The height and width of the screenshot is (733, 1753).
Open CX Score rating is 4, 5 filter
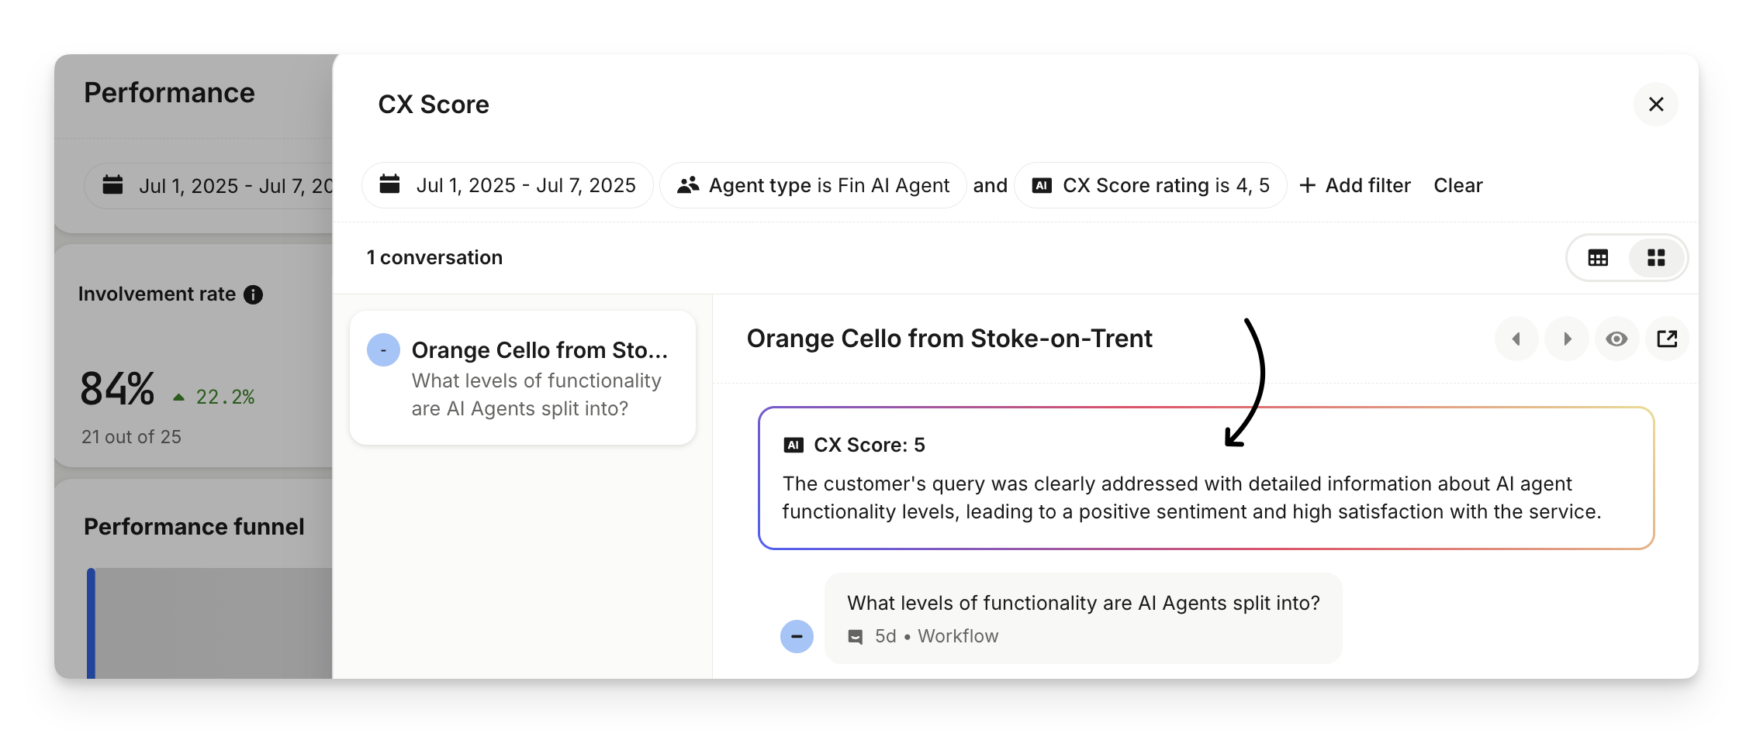1150,185
